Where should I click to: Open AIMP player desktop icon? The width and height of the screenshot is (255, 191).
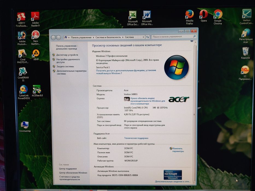pyautogui.click(x=36, y=55)
